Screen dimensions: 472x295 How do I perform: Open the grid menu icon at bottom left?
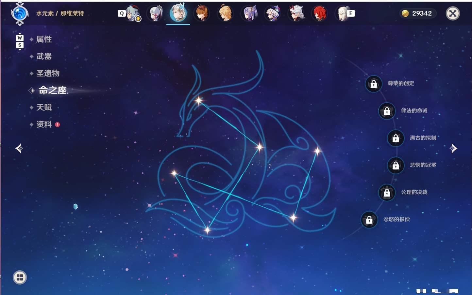[x=20, y=277]
